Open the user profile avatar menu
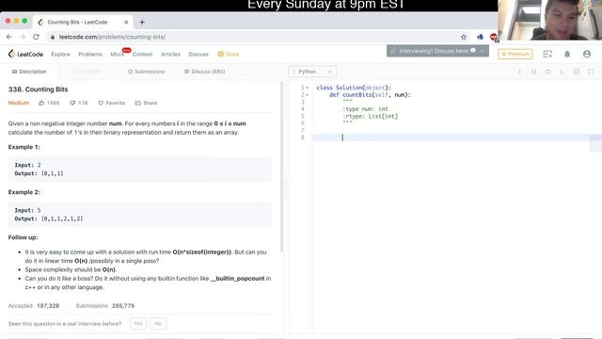602x339 pixels. click(587, 55)
